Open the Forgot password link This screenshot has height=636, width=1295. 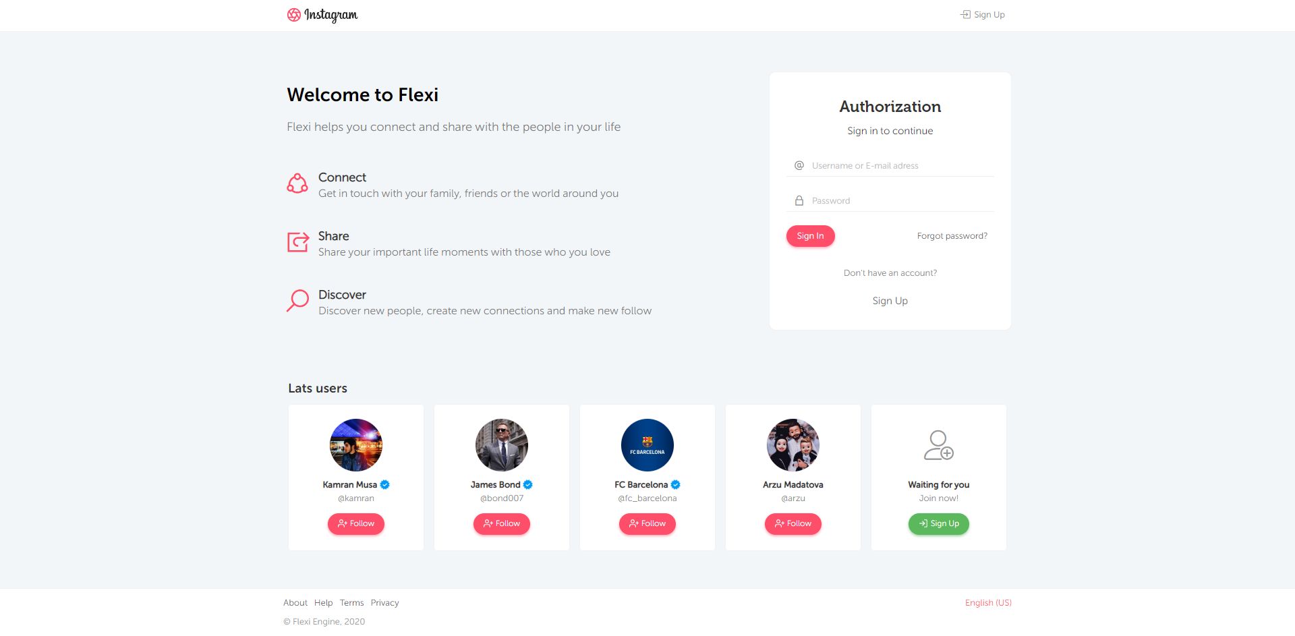click(952, 236)
